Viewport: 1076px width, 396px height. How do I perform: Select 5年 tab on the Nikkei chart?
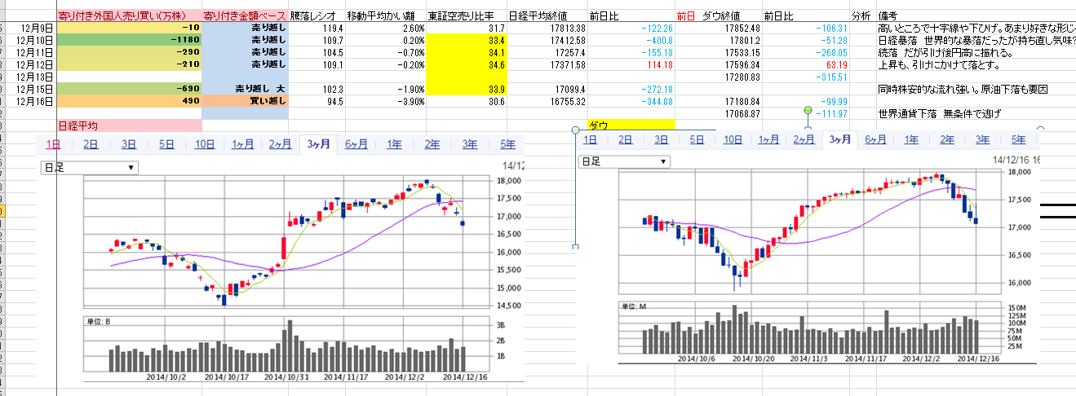coord(507,145)
